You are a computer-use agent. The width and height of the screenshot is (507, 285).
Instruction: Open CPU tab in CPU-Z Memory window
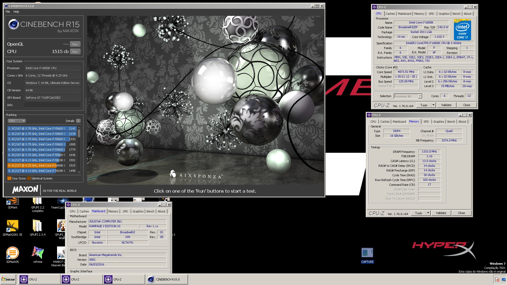tap(373, 122)
